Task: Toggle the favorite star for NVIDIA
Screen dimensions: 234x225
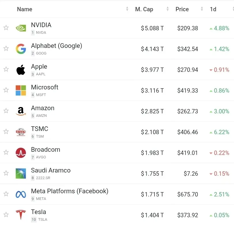Action: (x=6, y=28)
